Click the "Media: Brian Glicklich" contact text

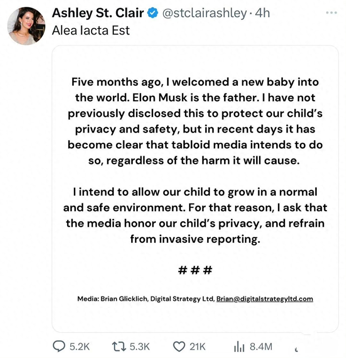click(112, 299)
